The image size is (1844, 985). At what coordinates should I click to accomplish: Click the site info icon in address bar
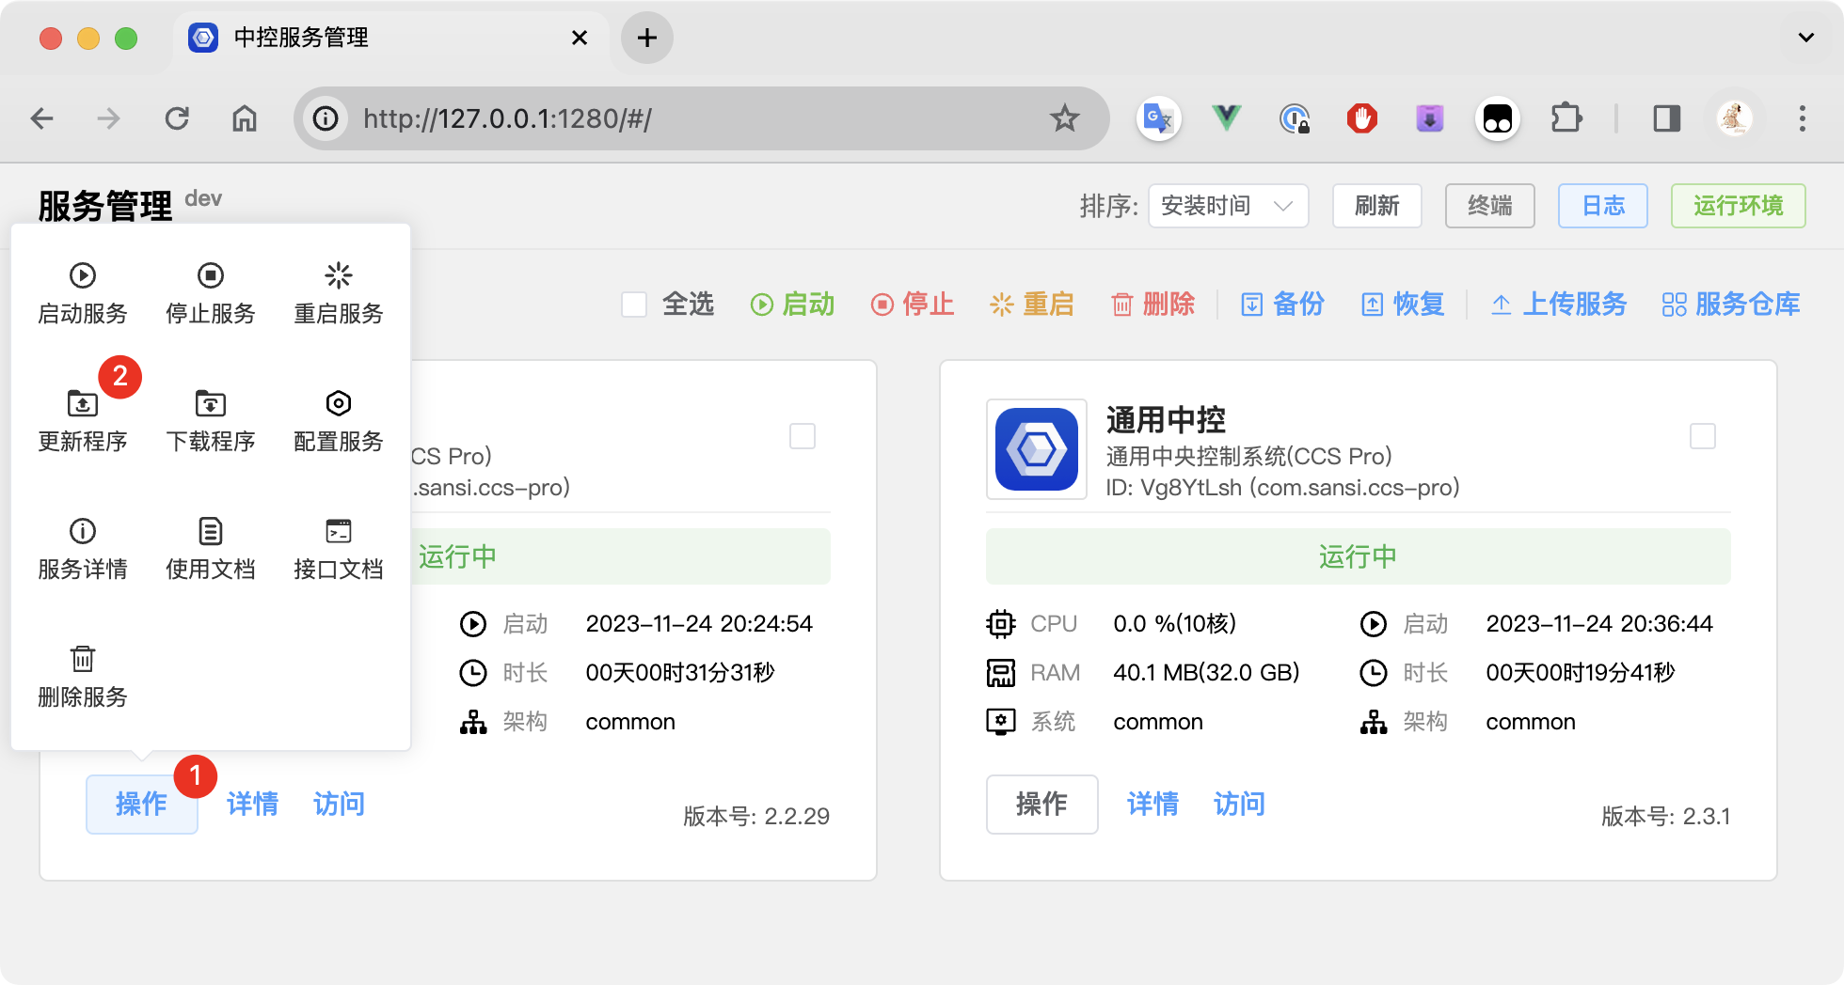click(326, 118)
